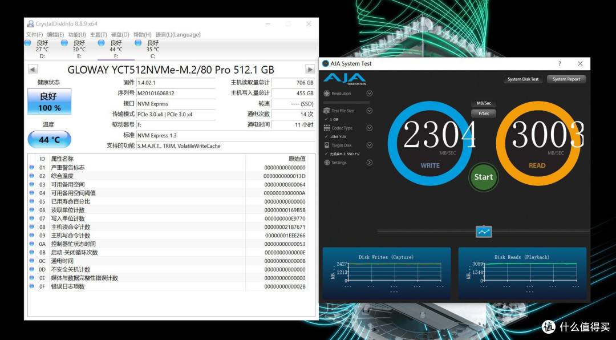Click the firmware field 1.4.02.1
Image resolution: width=616 pixels, height=340 pixels.
point(176,83)
